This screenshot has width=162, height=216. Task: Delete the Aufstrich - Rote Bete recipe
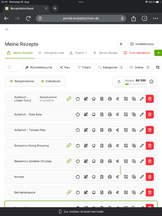pyautogui.click(x=150, y=114)
